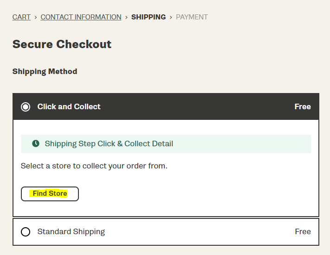Select the Standard Shipping radio button
The image size is (330, 255).
coord(26,232)
